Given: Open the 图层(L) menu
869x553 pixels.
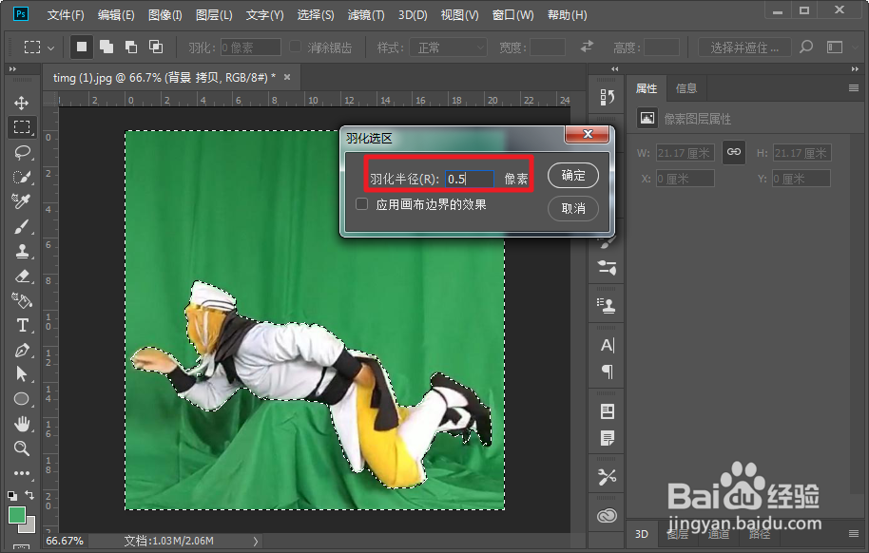Looking at the screenshot, I should [214, 15].
